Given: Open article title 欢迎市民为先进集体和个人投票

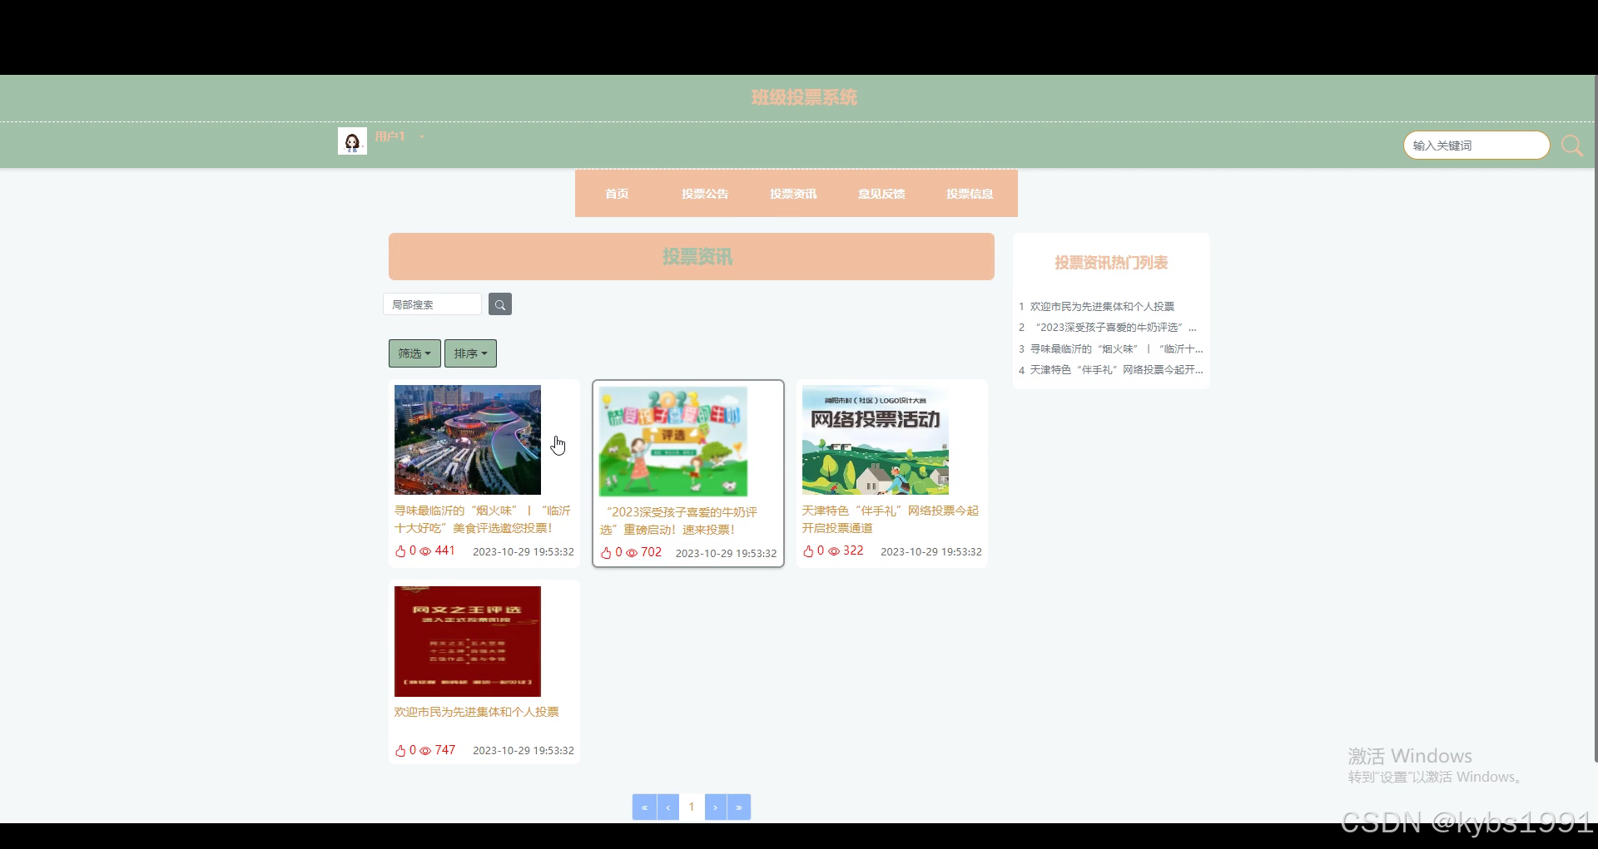Looking at the screenshot, I should [x=477, y=712].
